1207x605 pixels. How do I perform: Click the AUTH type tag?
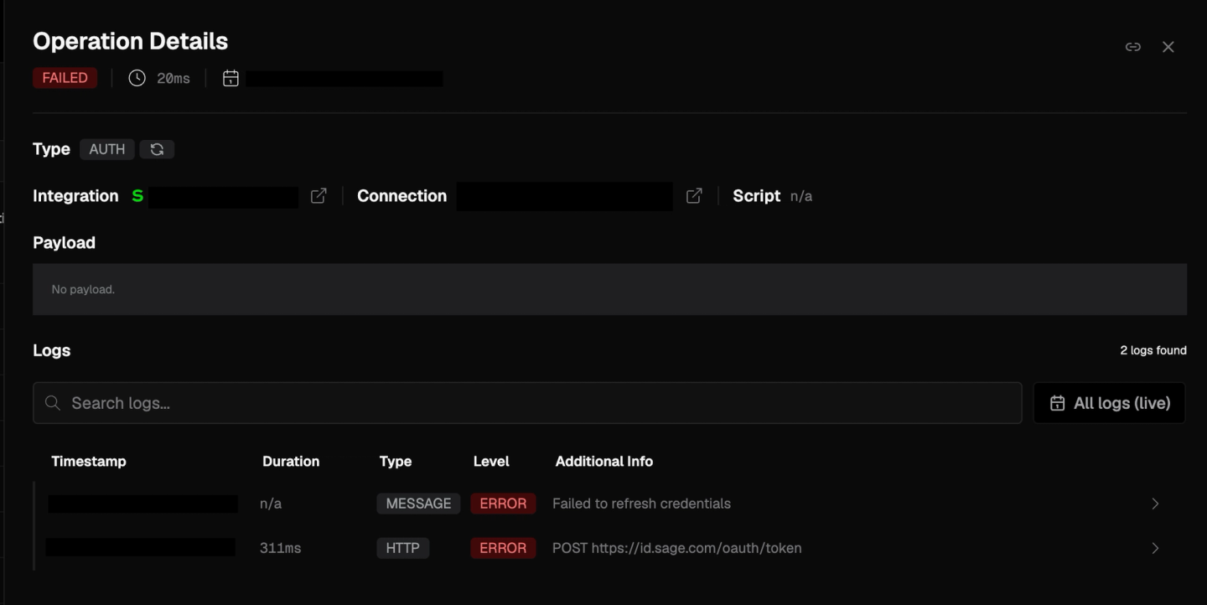point(107,149)
